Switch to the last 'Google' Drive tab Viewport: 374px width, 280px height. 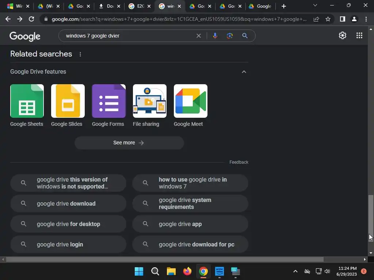click(x=260, y=6)
